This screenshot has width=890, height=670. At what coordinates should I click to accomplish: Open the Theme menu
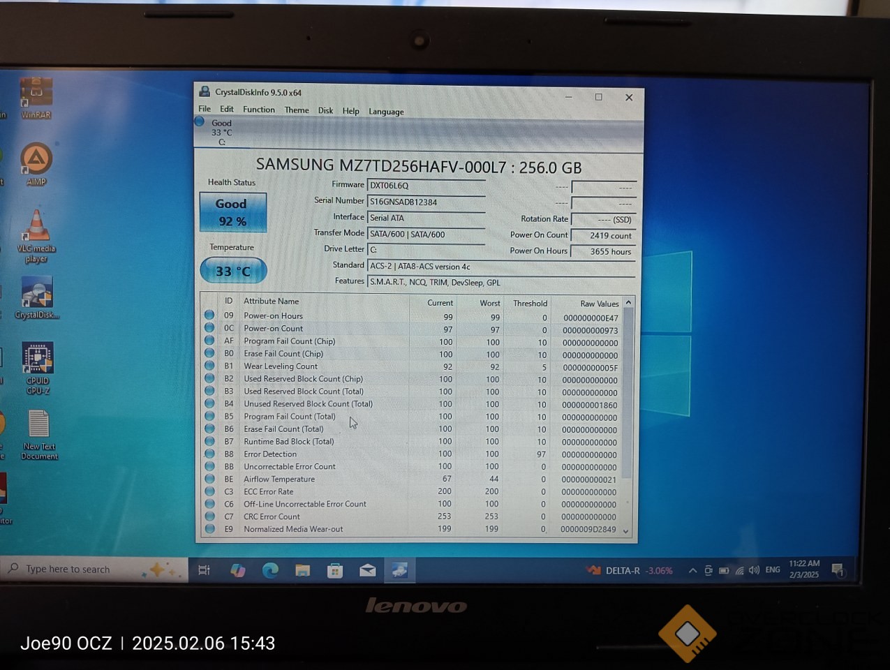(297, 110)
